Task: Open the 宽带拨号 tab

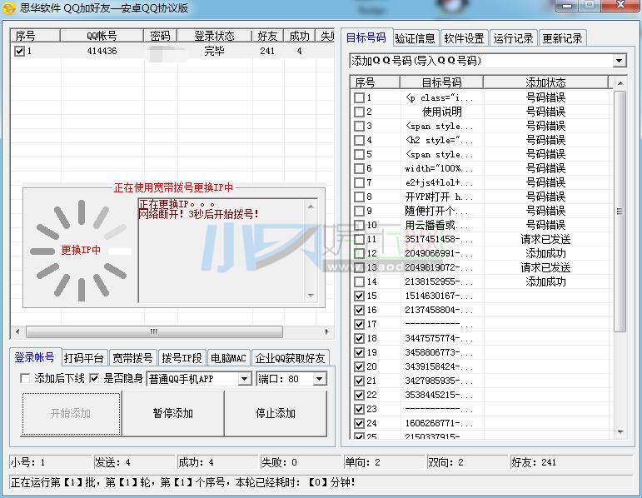Action: pyautogui.click(x=132, y=358)
